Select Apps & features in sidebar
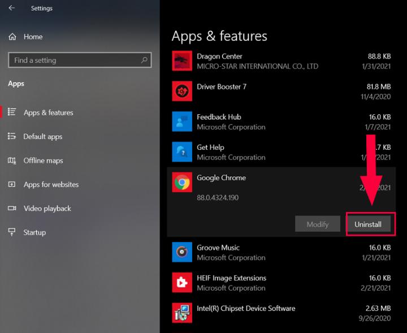Screen dimensions: 407x333 click(x=49, y=113)
